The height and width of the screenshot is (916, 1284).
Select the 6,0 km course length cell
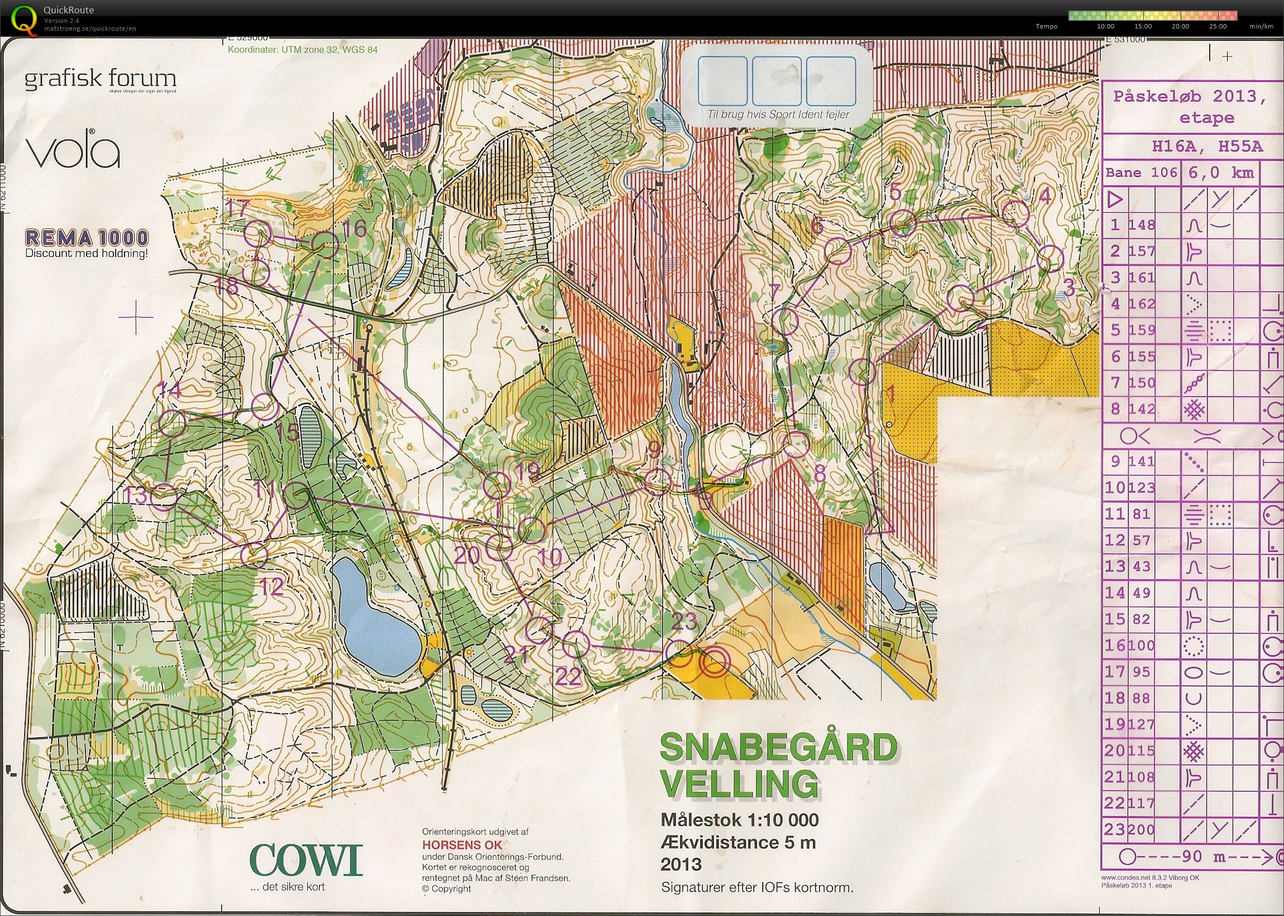click(1221, 173)
